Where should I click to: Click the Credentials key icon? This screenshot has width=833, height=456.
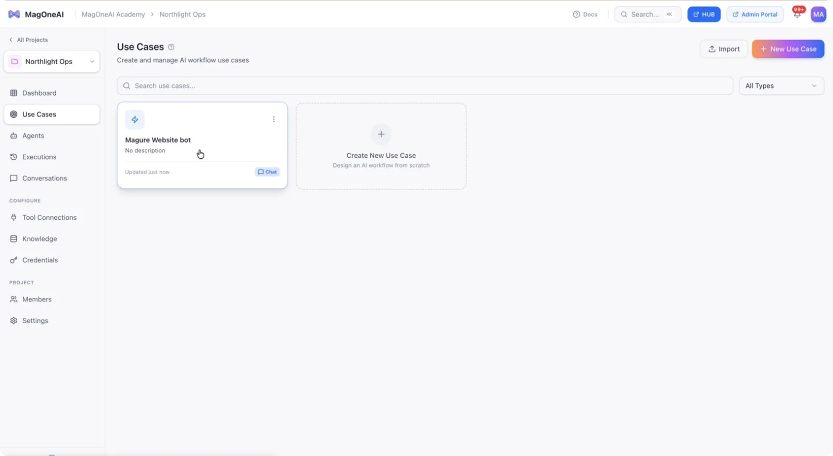click(x=14, y=260)
